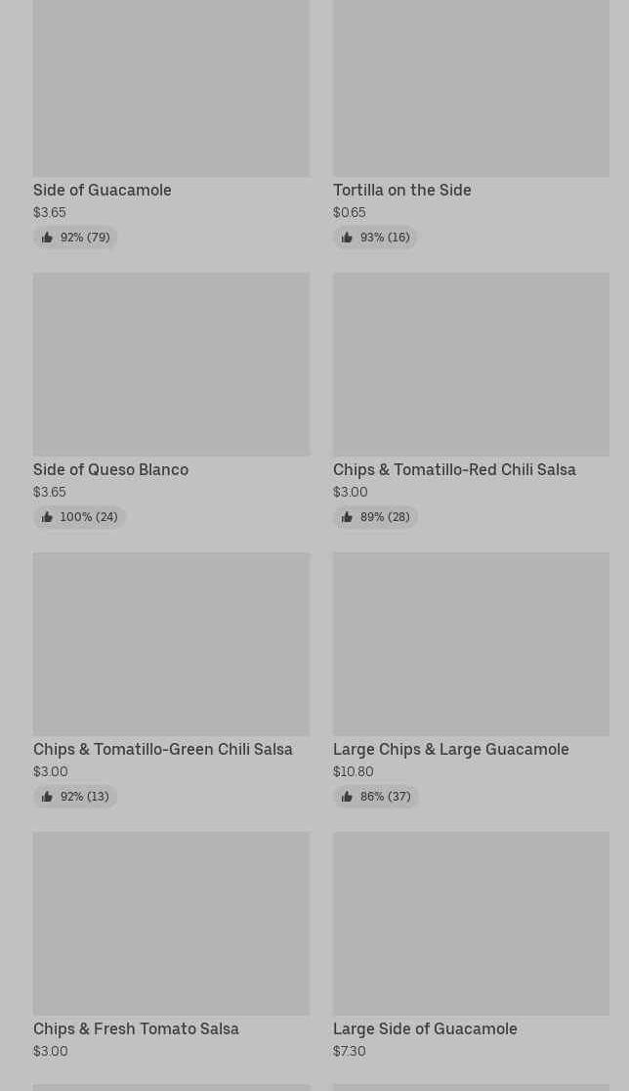This screenshot has height=1091, width=629.
Task: Open Chips & Tomatillo-Red Chili Salsa image
Action: click(471, 364)
